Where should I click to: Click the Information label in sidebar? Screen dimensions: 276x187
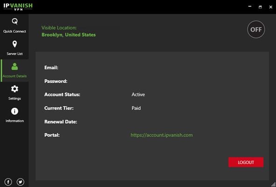14,121
